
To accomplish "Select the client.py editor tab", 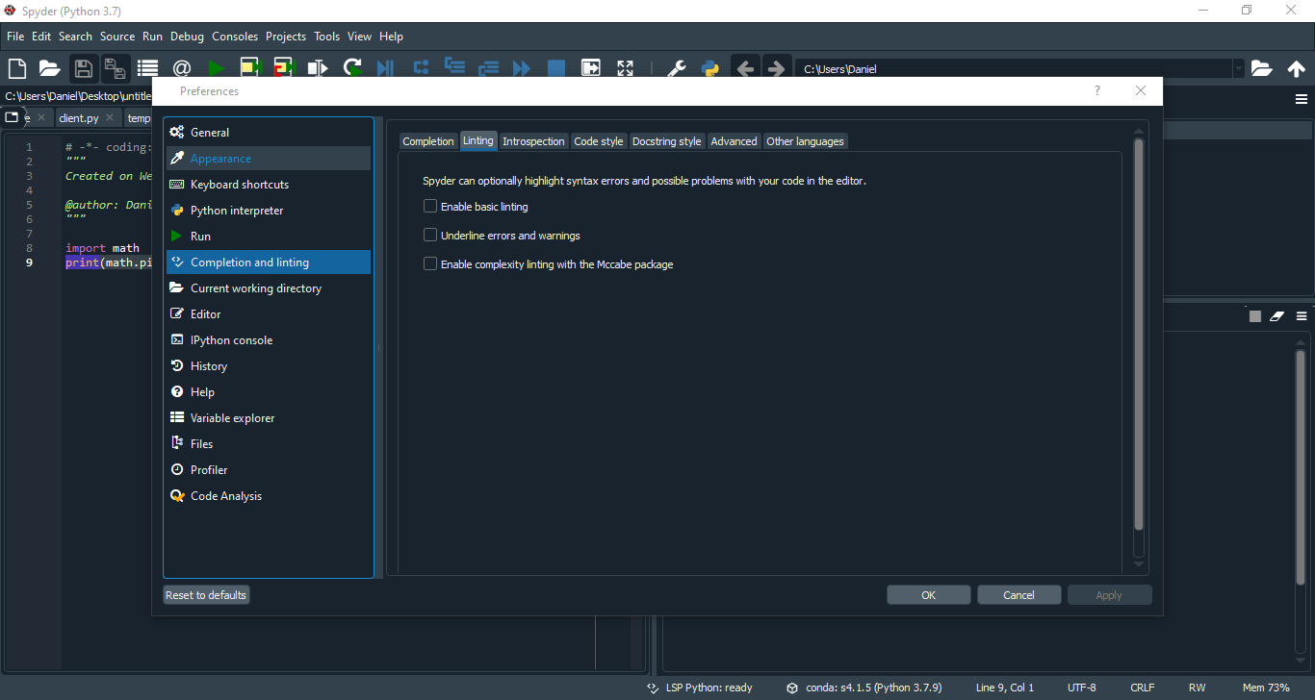I will (x=81, y=117).
